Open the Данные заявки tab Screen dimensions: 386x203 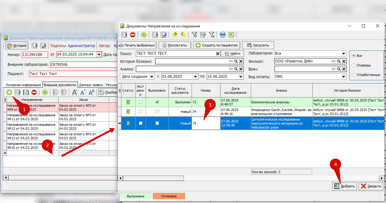tap(91, 85)
